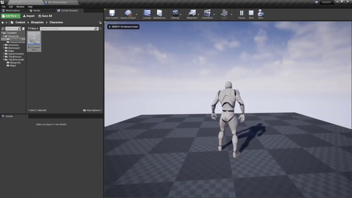Open Source Control from the toolbar

(128, 14)
